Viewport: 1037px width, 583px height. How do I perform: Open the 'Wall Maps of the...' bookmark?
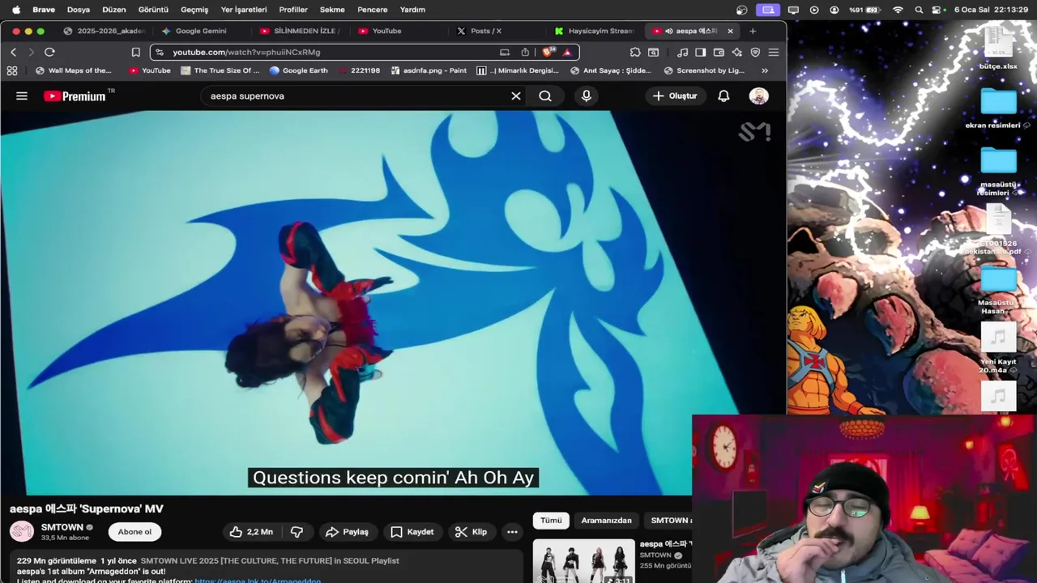[x=74, y=70]
